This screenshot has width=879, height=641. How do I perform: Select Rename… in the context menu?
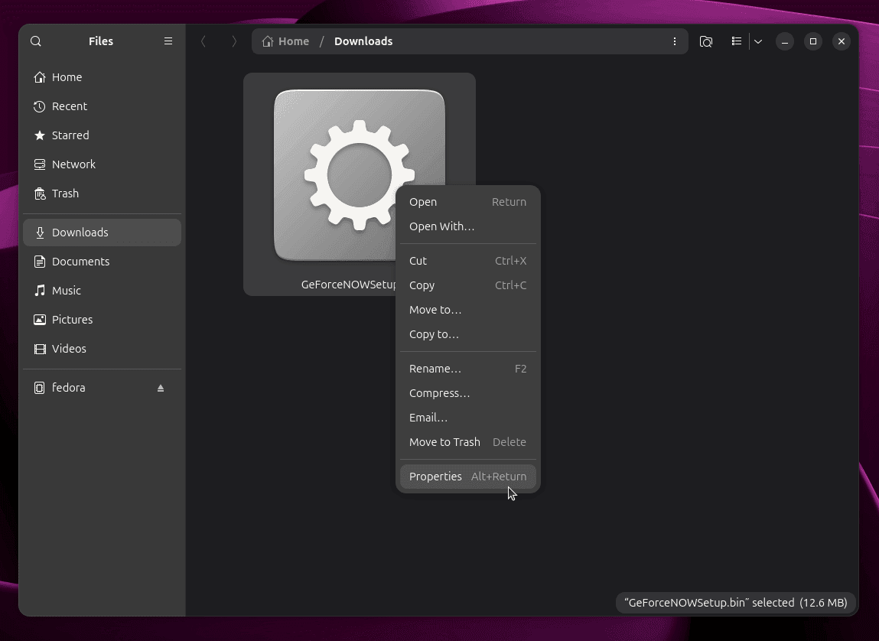tap(467, 369)
